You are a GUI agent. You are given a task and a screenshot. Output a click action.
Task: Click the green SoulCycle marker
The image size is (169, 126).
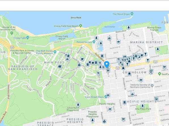click(159, 74)
